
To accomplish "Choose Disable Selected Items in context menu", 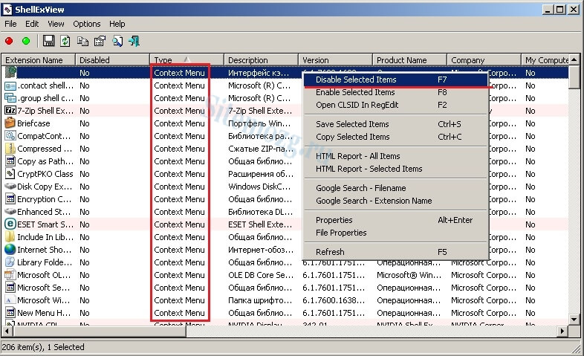I will pyautogui.click(x=395, y=80).
